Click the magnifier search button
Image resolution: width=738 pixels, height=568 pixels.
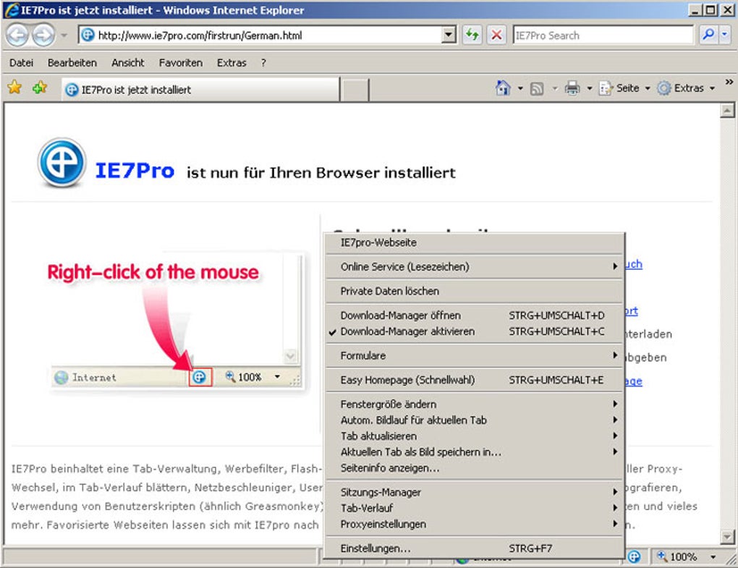point(708,35)
